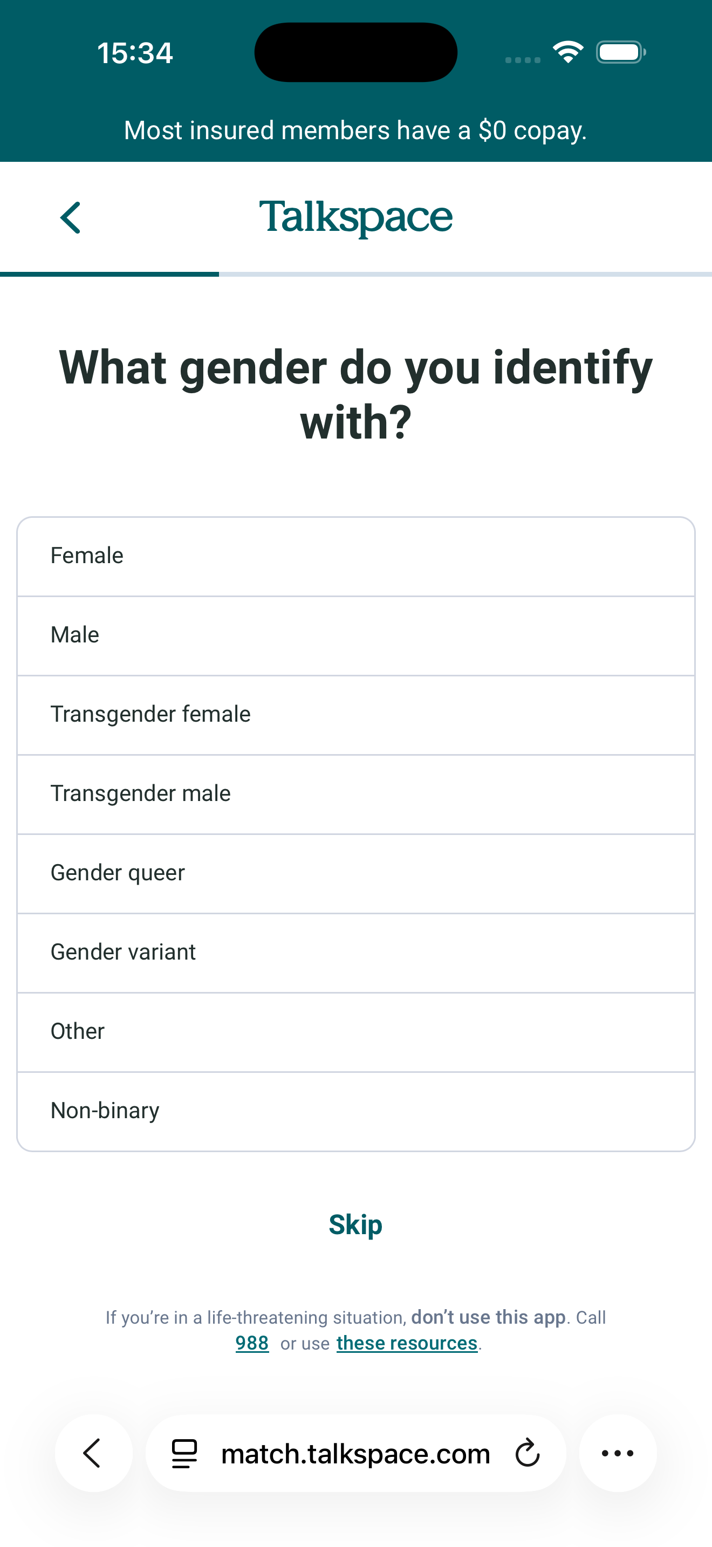The width and height of the screenshot is (712, 1547).
Task: Choose the Transgender male option
Action: coord(355,793)
